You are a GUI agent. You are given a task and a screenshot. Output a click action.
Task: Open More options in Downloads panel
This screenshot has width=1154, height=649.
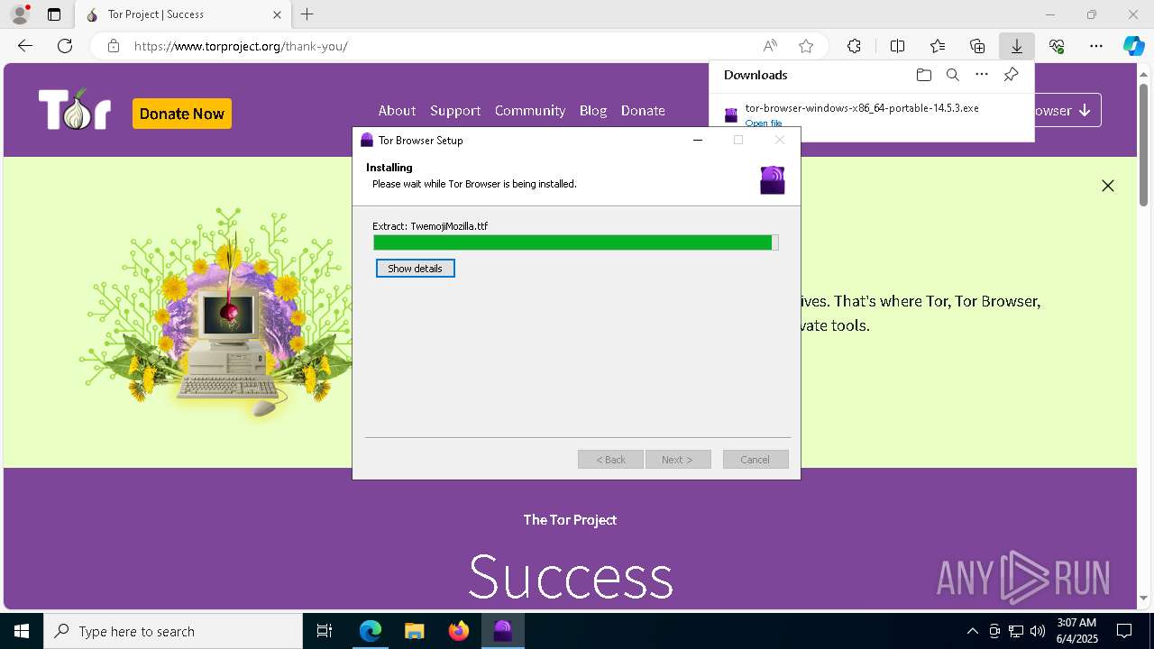982,75
